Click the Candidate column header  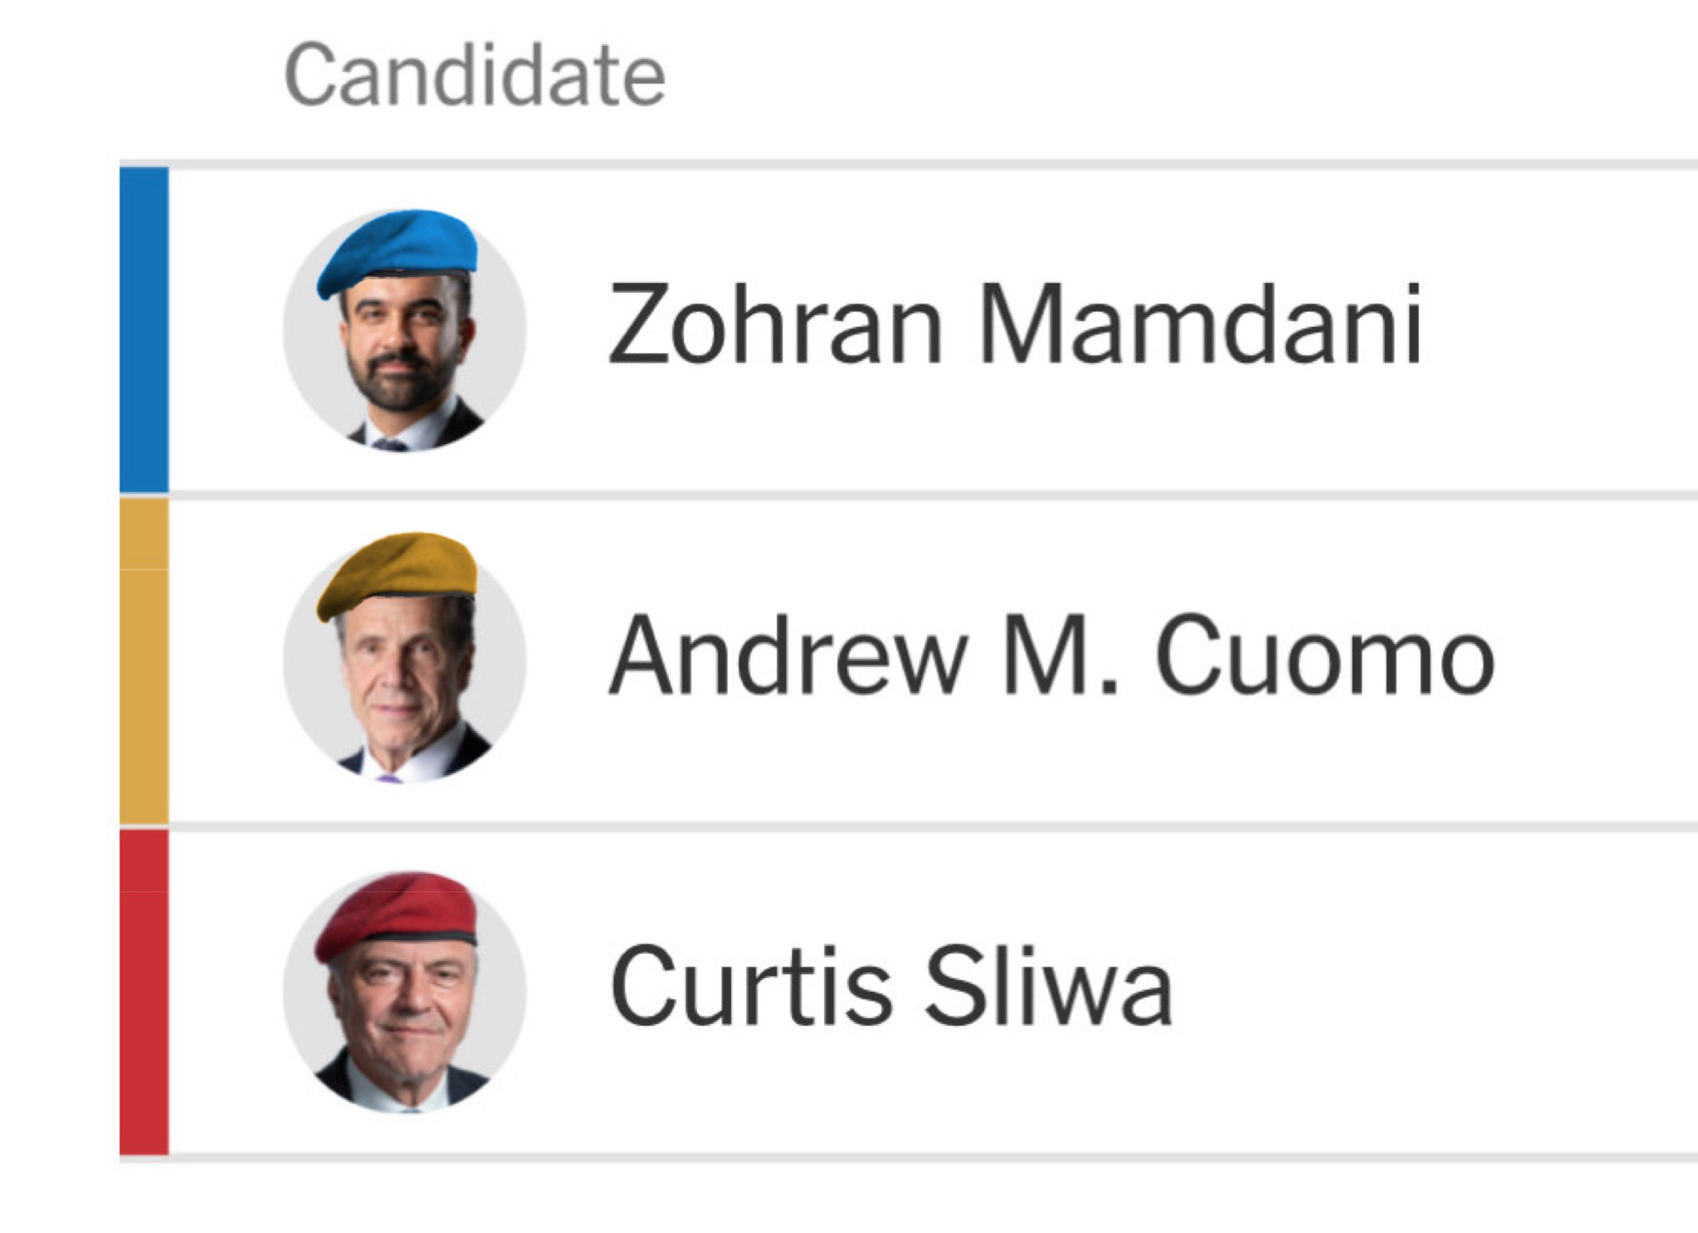(x=475, y=76)
